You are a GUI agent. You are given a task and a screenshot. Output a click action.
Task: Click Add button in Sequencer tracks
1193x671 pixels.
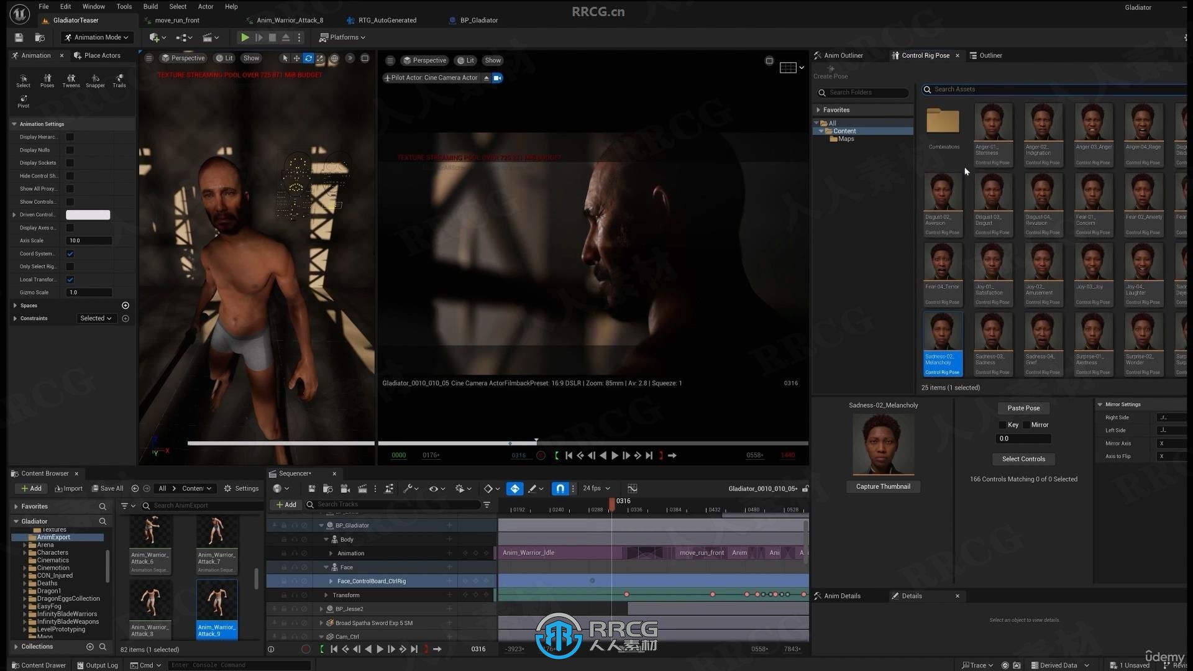286,504
